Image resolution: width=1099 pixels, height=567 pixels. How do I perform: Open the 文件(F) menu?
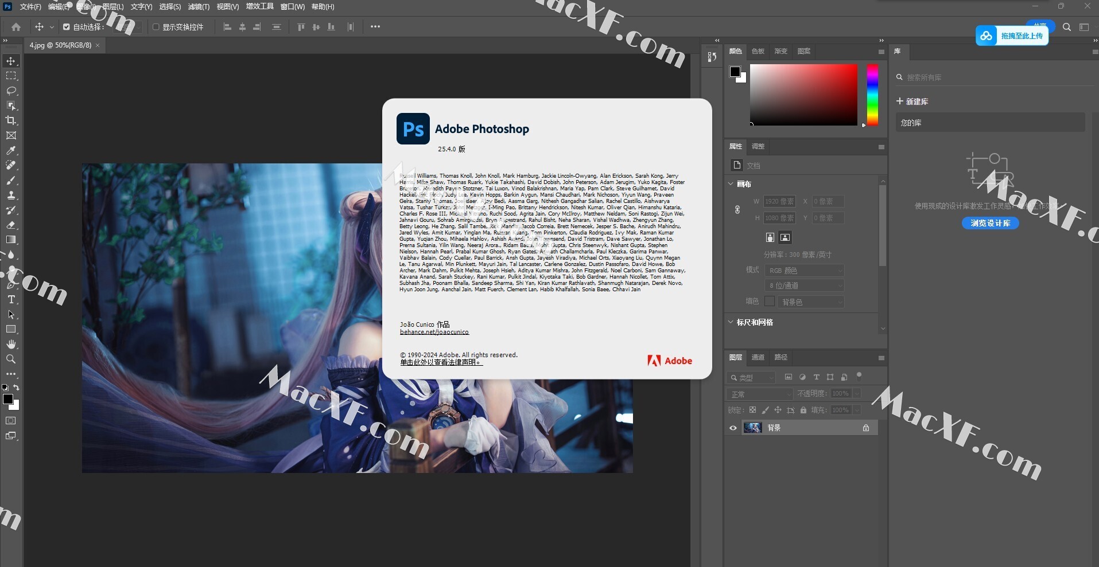pos(30,6)
